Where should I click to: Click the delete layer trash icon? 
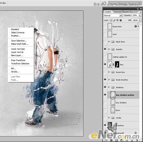click(137, 140)
